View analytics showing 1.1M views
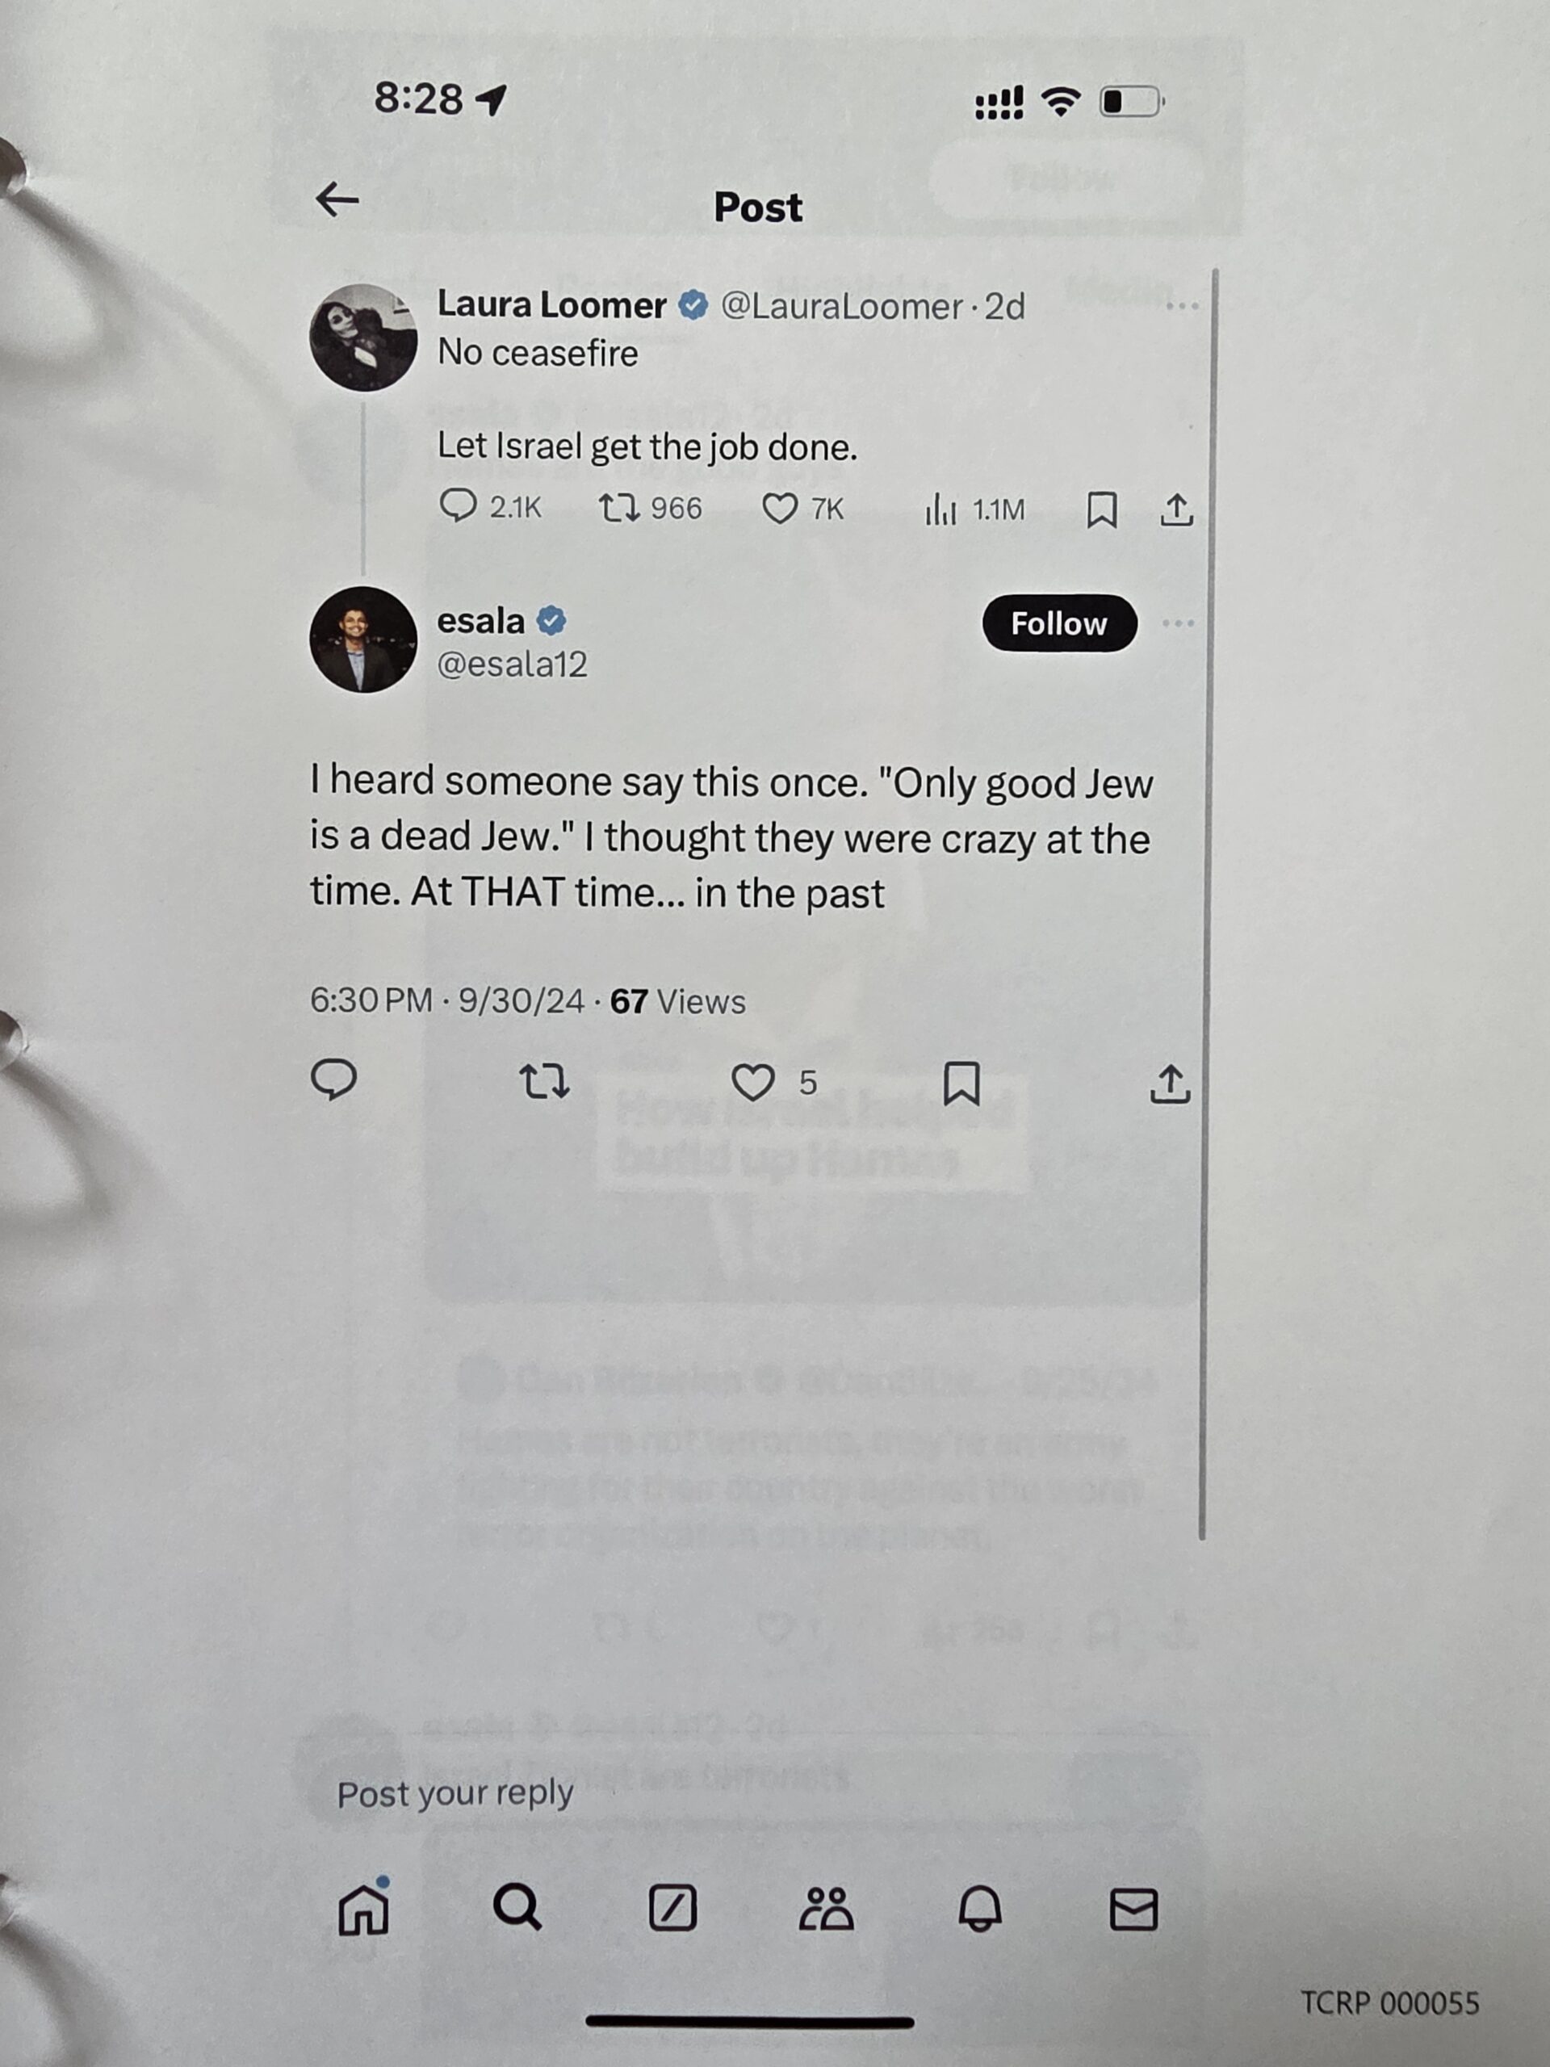This screenshot has height=2067, width=1550. 974,510
